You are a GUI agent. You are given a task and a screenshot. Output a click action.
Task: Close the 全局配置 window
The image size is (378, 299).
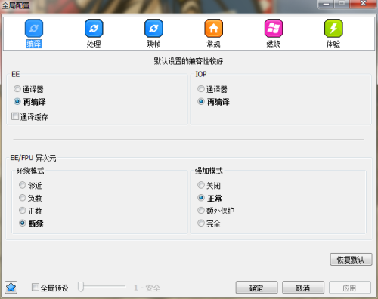(x=364, y=4)
